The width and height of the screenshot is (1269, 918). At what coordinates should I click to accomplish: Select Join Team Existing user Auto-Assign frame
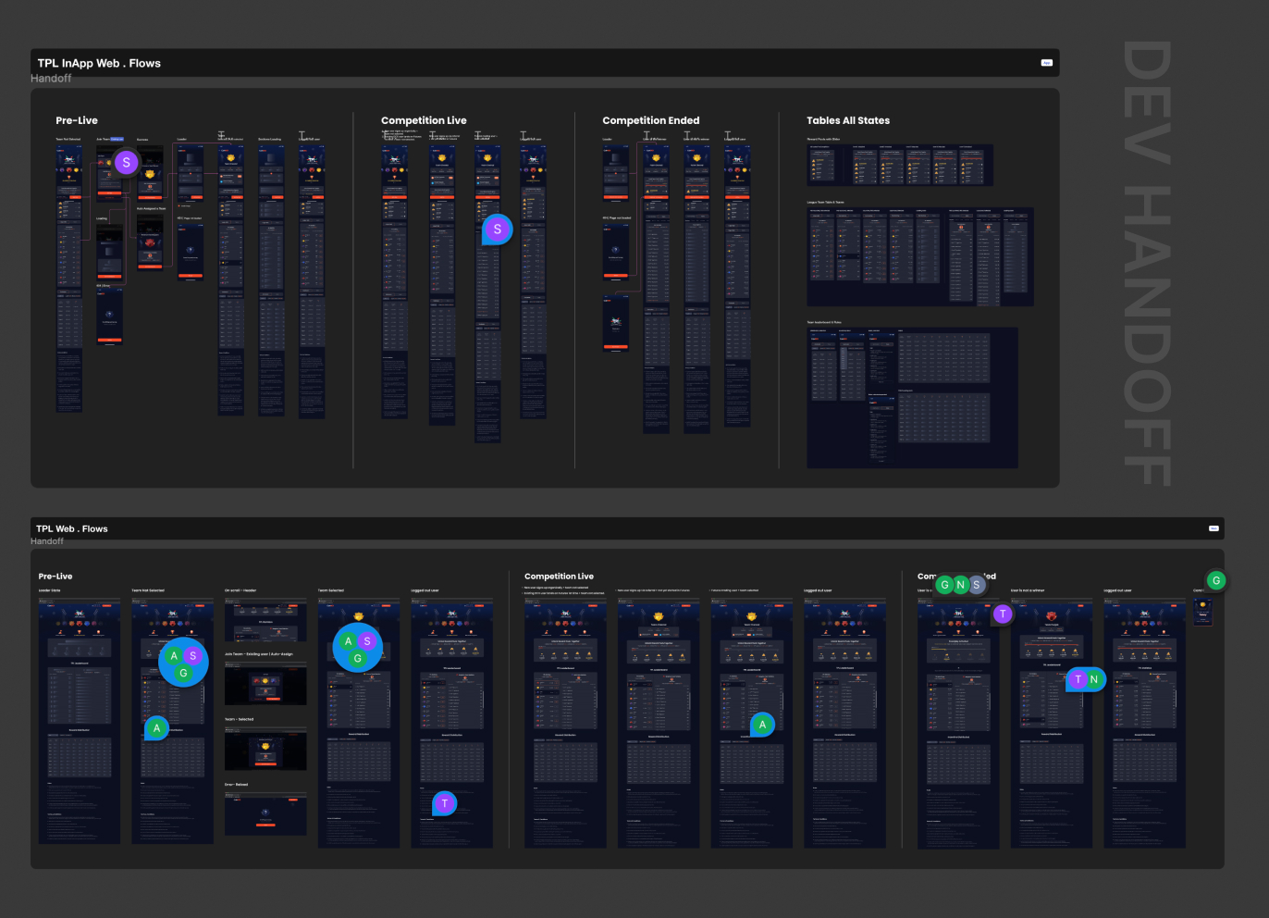pyautogui.click(x=265, y=682)
